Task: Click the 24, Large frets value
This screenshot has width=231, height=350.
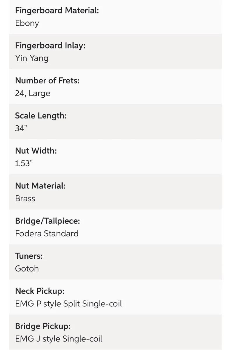Action: click(33, 94)
